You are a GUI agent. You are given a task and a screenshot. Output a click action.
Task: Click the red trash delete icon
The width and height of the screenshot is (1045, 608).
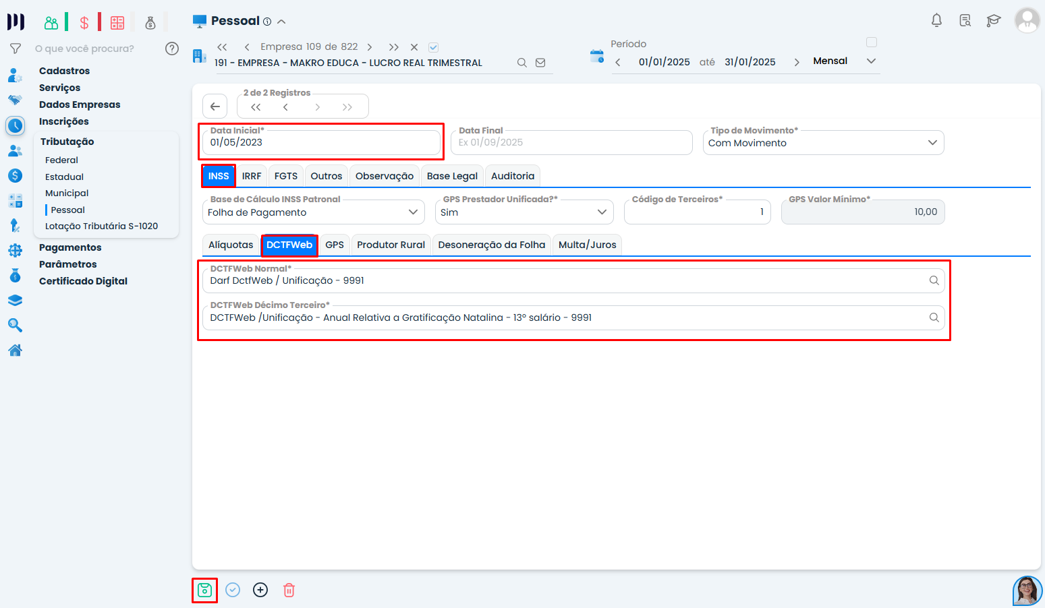tap(289, 590)
